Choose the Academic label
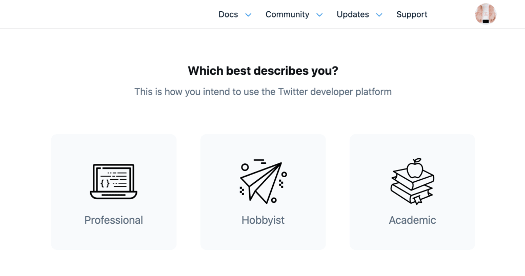The width and height of the screenshot is (525, 276). 412,220
